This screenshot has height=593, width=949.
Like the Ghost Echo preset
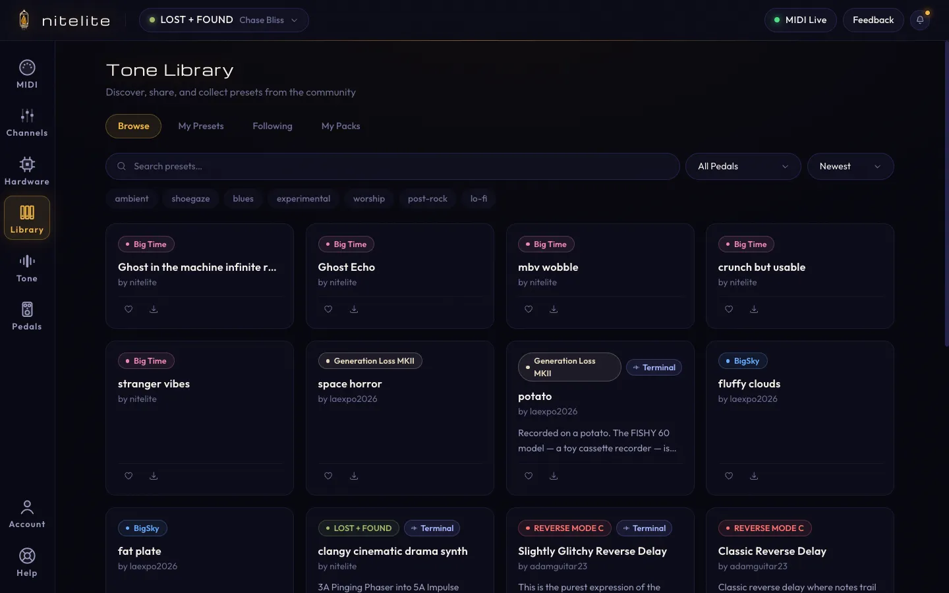[x=328, y=309]
